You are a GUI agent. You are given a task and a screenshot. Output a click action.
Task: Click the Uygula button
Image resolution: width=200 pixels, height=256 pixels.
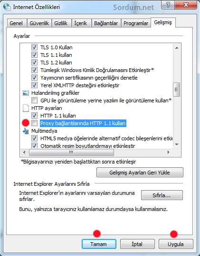point(176,244)
